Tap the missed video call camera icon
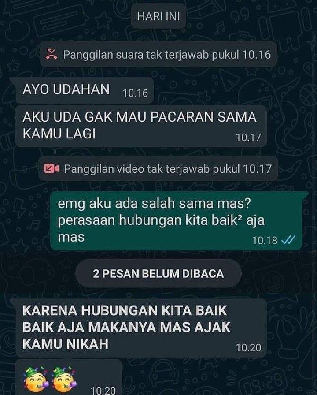This screenshot has width=317, height=395. coord(52,168)
